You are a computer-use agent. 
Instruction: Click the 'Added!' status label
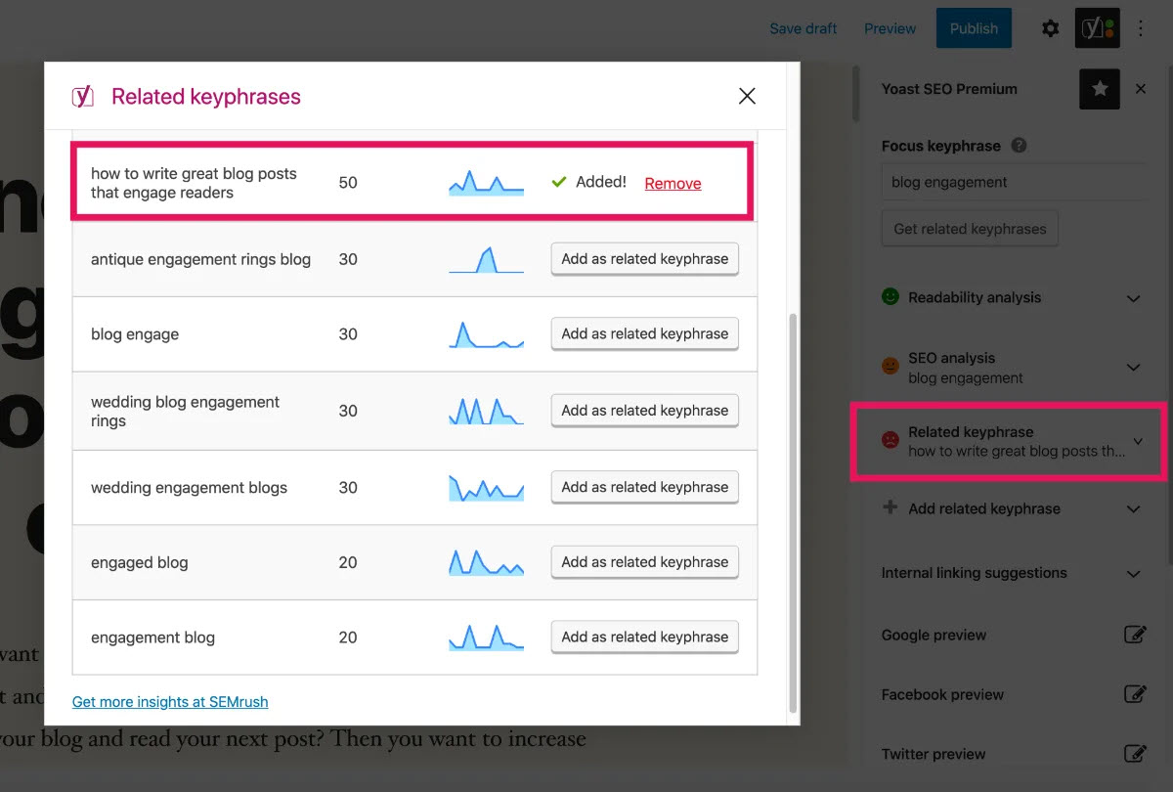click(x=601, y=182)
